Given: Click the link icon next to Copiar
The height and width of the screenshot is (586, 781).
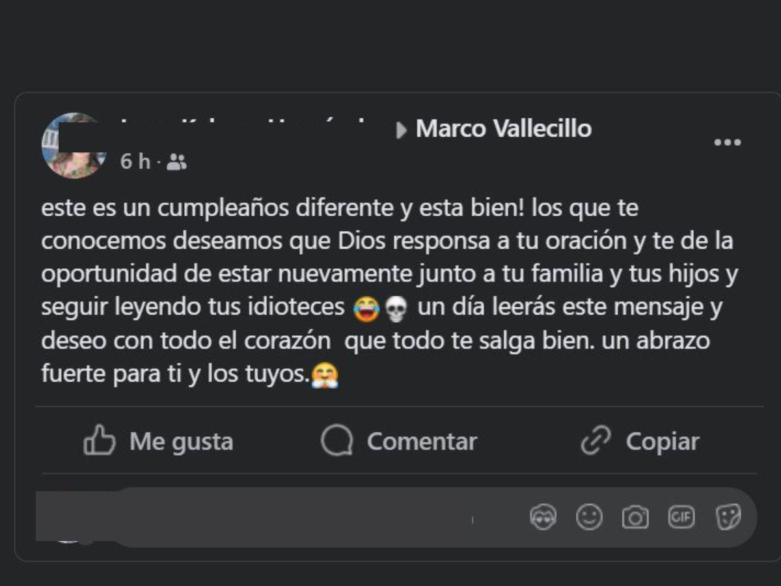Looking at the screenshot, I should (596, 441).
